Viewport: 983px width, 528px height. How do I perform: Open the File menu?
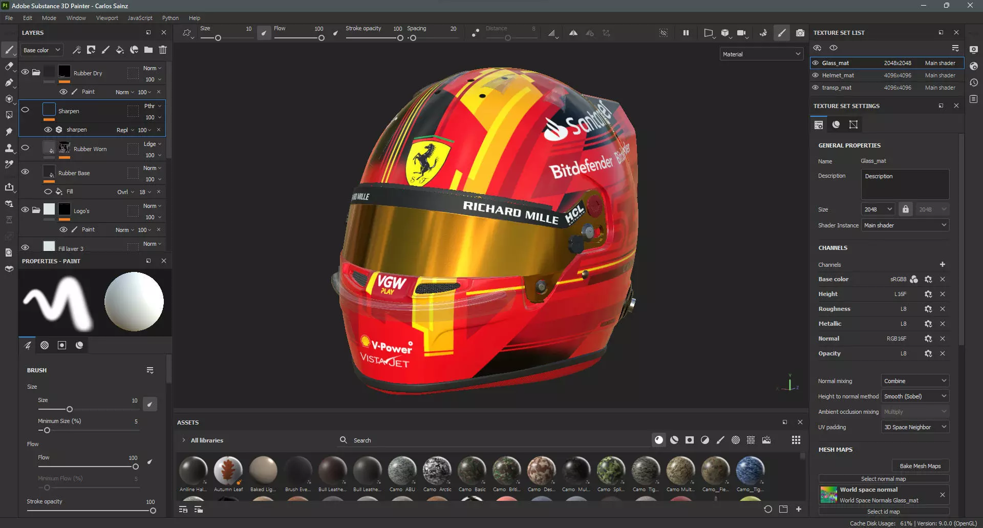[x=9, y=18]
